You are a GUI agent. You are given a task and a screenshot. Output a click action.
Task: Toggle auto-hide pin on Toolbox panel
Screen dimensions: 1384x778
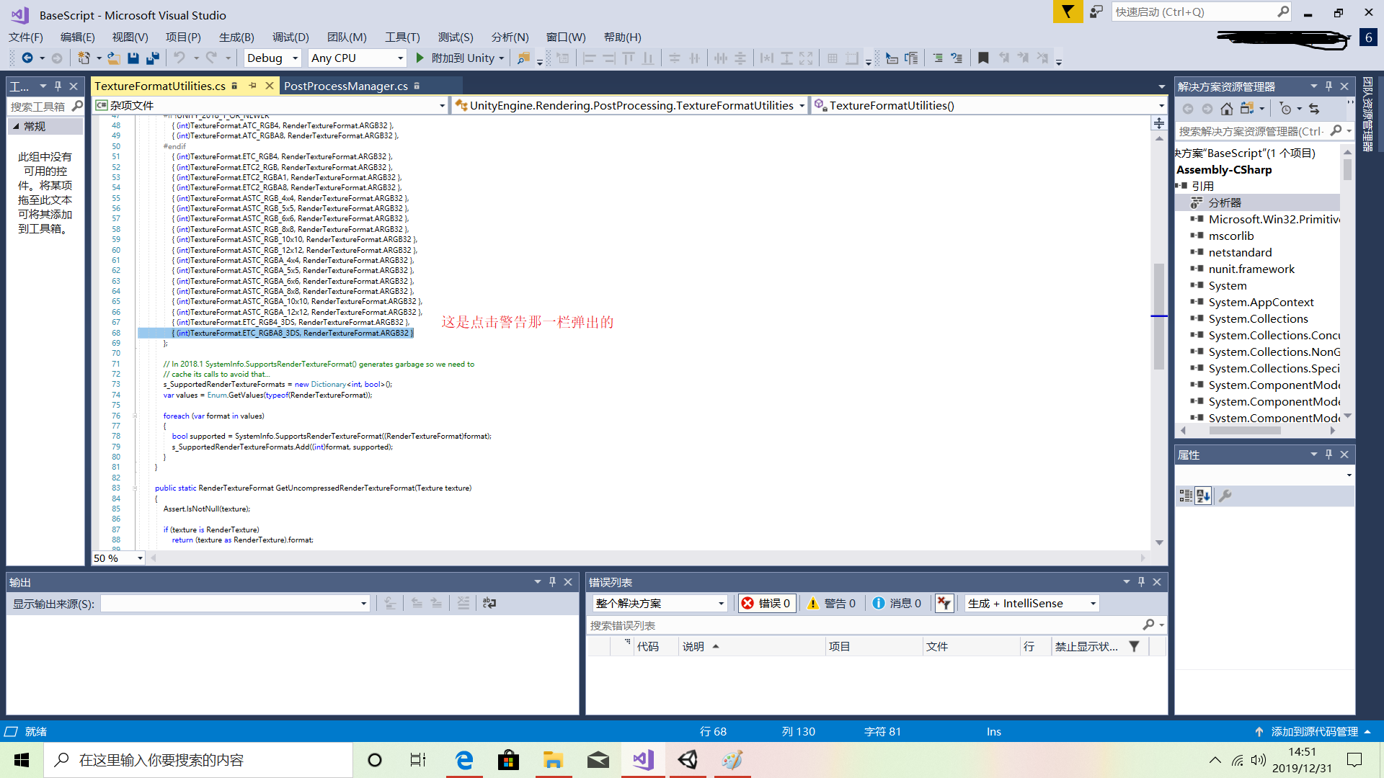point(58,86)
